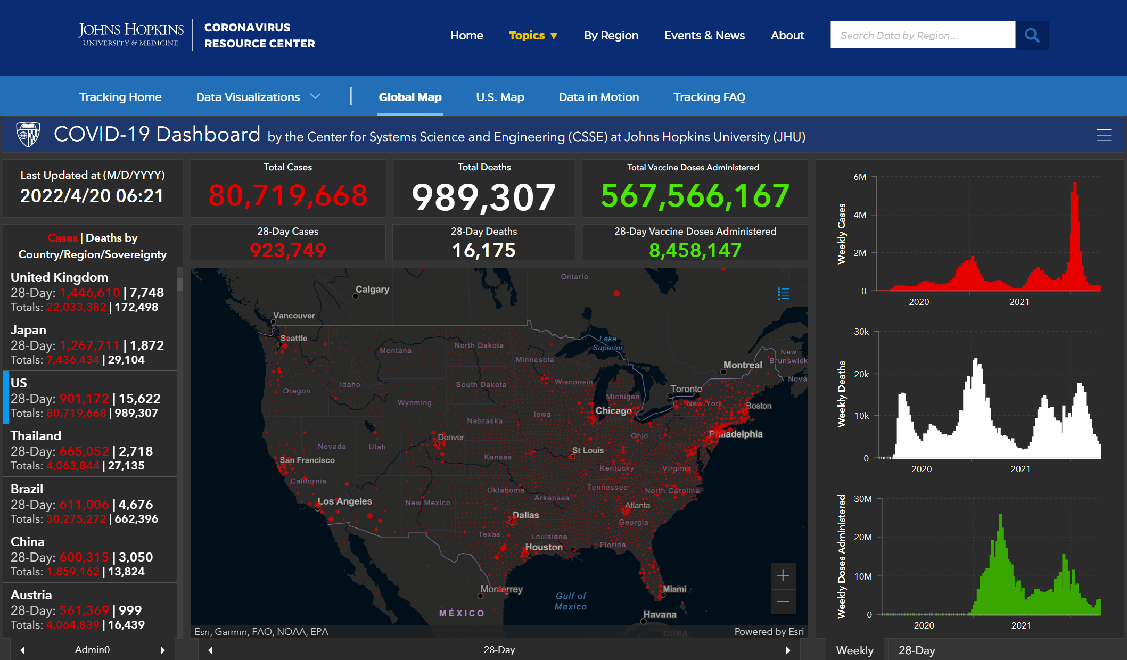
Task: Open the Data in Motion tab
Action: tap(598, 97)
